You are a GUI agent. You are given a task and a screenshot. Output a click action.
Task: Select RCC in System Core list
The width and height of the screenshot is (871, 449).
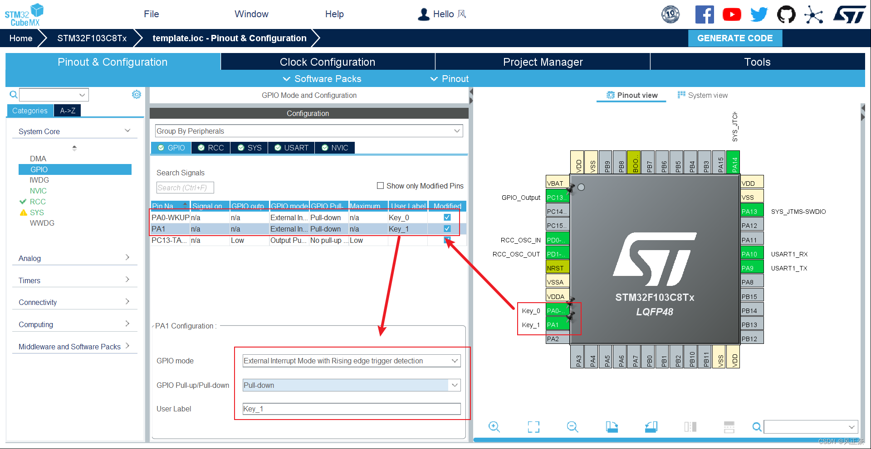click(38, 202)
